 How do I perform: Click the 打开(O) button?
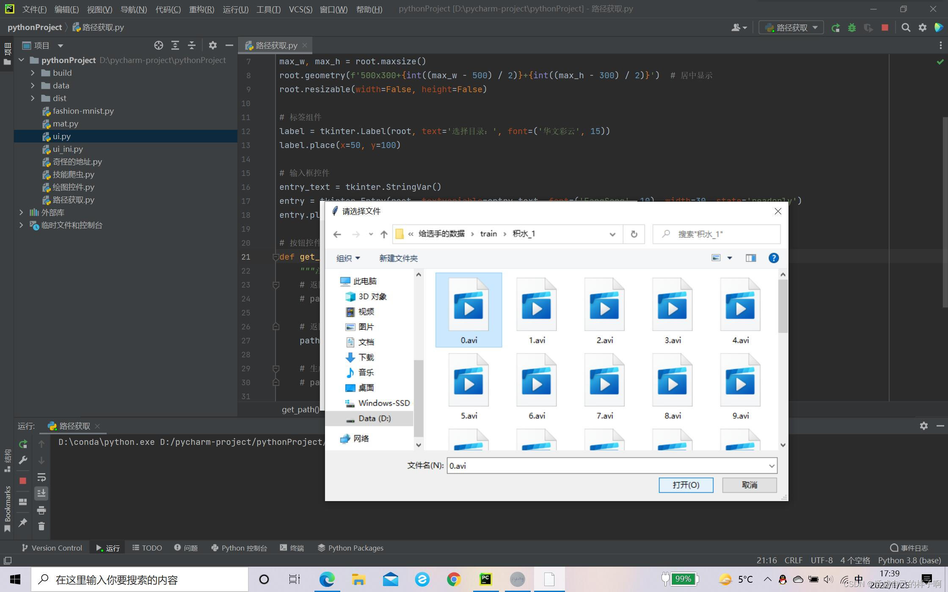pyautogui.click(x=686, y=485)
